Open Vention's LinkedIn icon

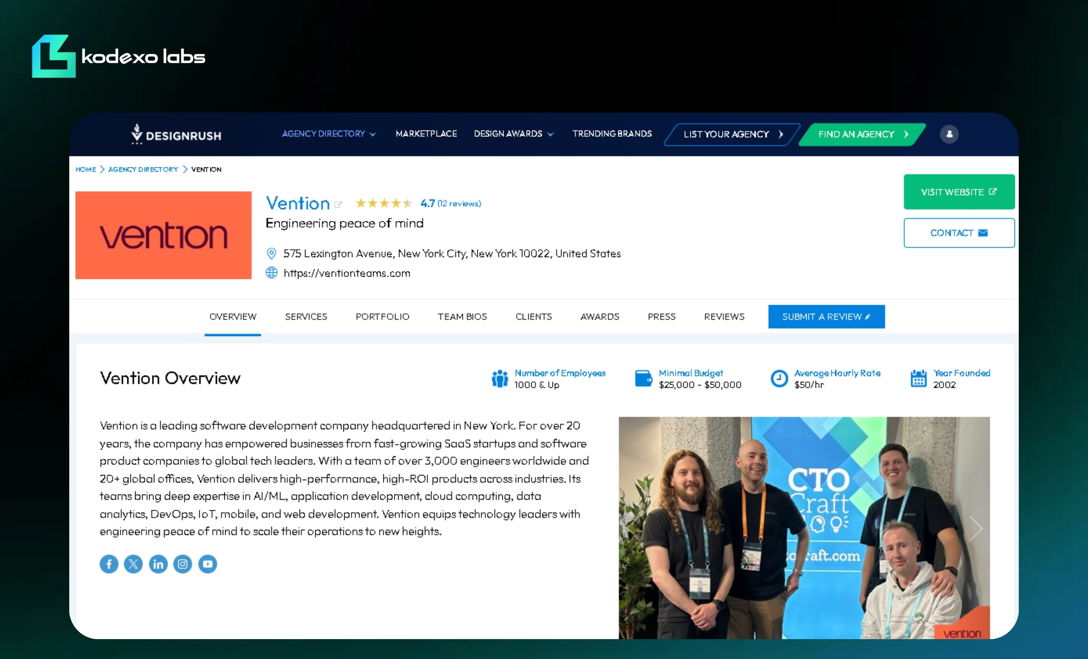coord(158,564)
